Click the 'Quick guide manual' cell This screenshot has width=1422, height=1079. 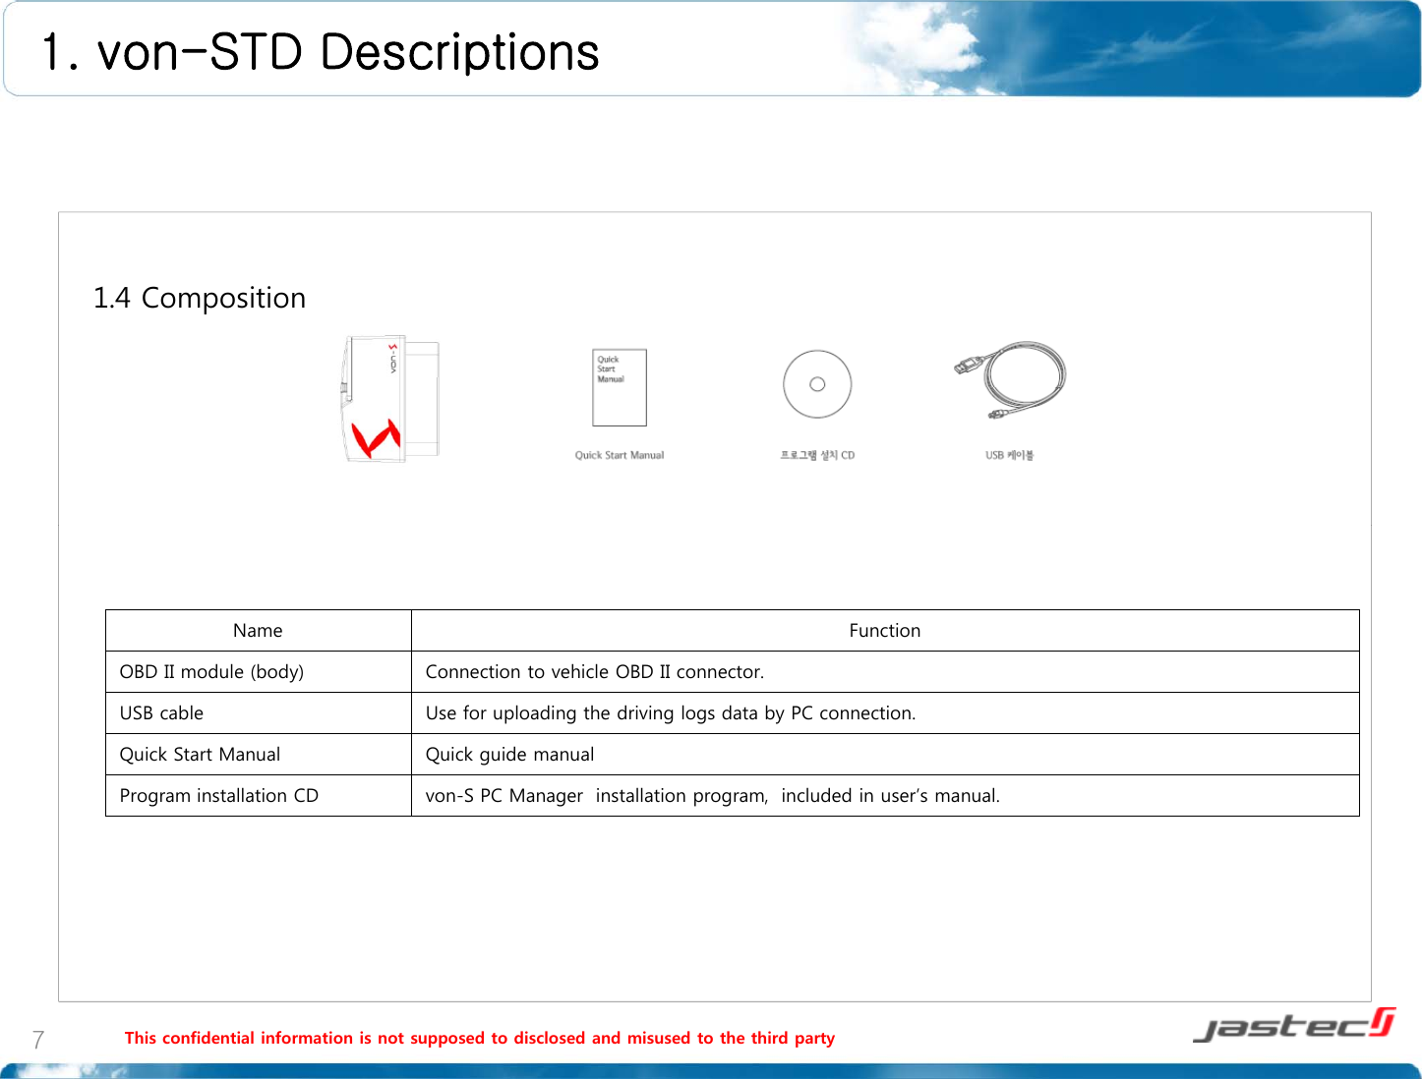tap(885, 755)
